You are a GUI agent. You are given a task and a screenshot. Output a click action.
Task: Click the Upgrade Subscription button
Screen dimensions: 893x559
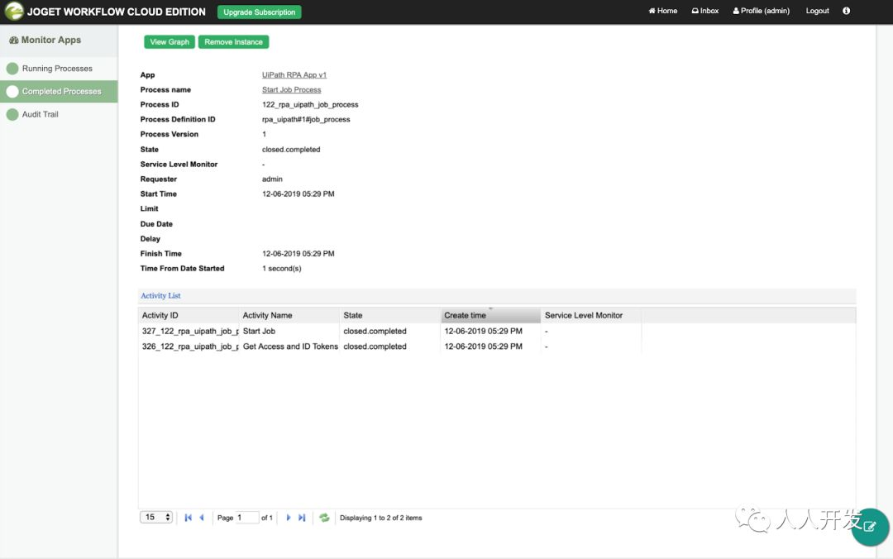[x=259, y=12]
